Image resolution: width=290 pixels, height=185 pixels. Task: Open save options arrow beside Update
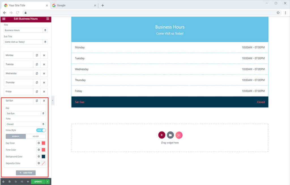point(48,182)
